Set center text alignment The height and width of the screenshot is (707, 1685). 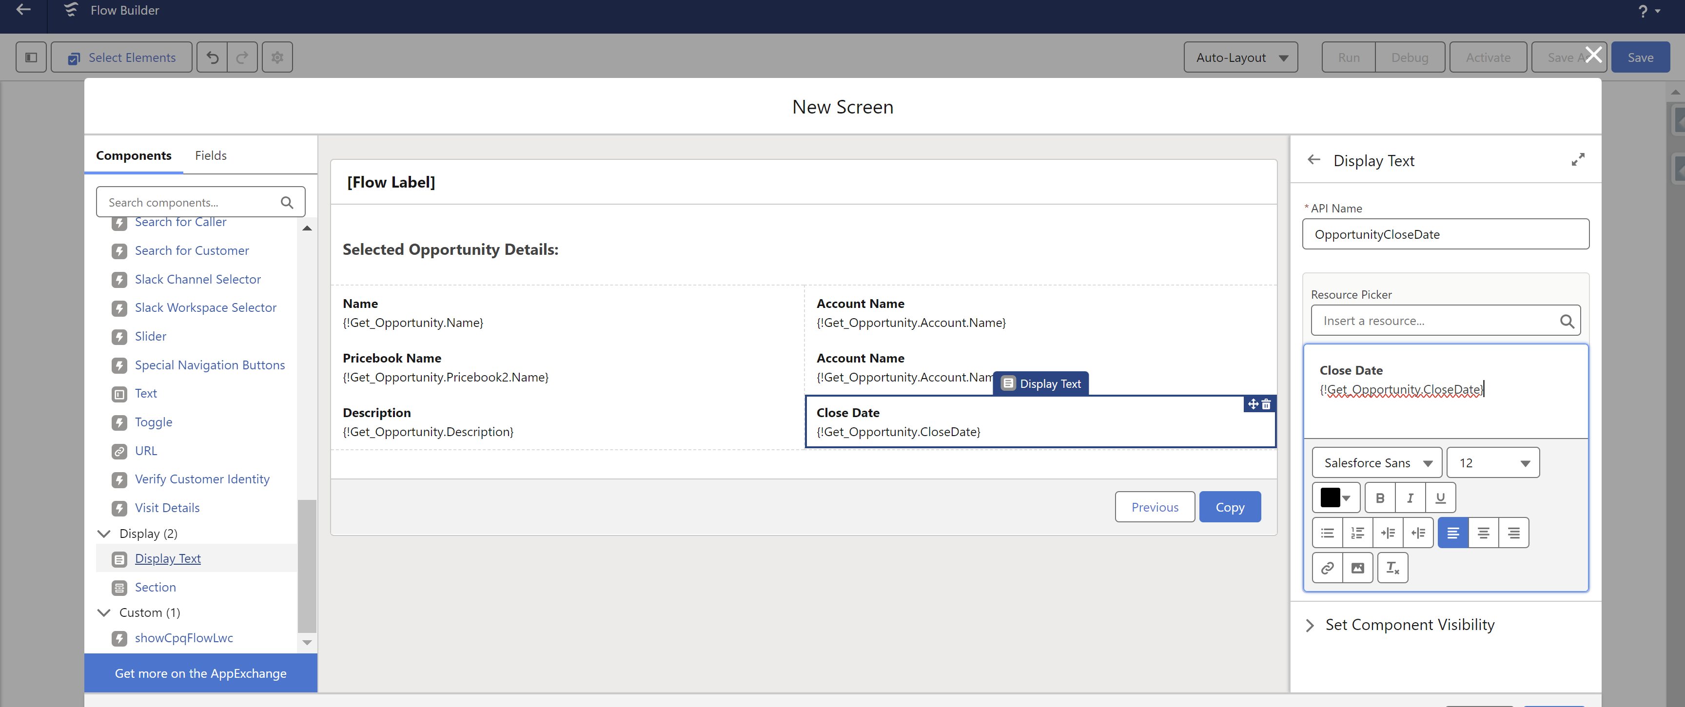pyautogui.click(x=1484, y=533)
